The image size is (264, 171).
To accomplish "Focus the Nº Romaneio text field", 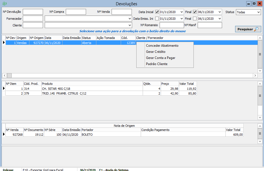I will click(x=172, y=25).
